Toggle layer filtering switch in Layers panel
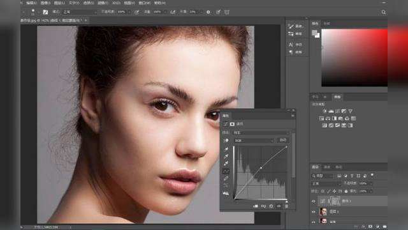 [x=372, y=175]
